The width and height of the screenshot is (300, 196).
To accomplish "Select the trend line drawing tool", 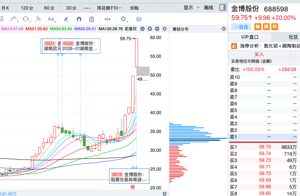I will point(14,19).
